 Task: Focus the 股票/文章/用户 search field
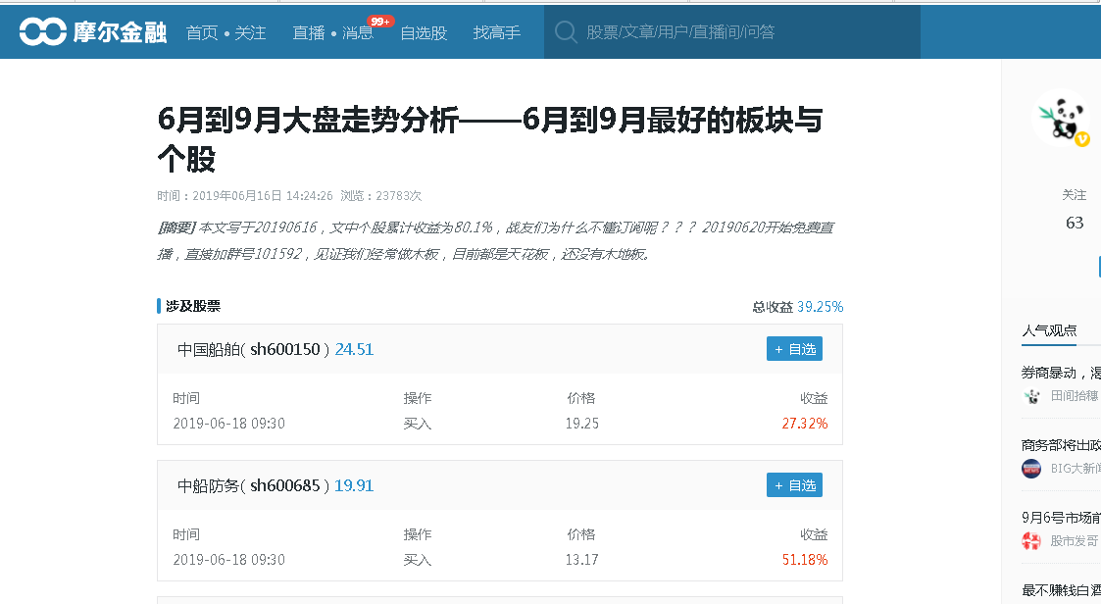pyautogui.click(x=745, y=32)
